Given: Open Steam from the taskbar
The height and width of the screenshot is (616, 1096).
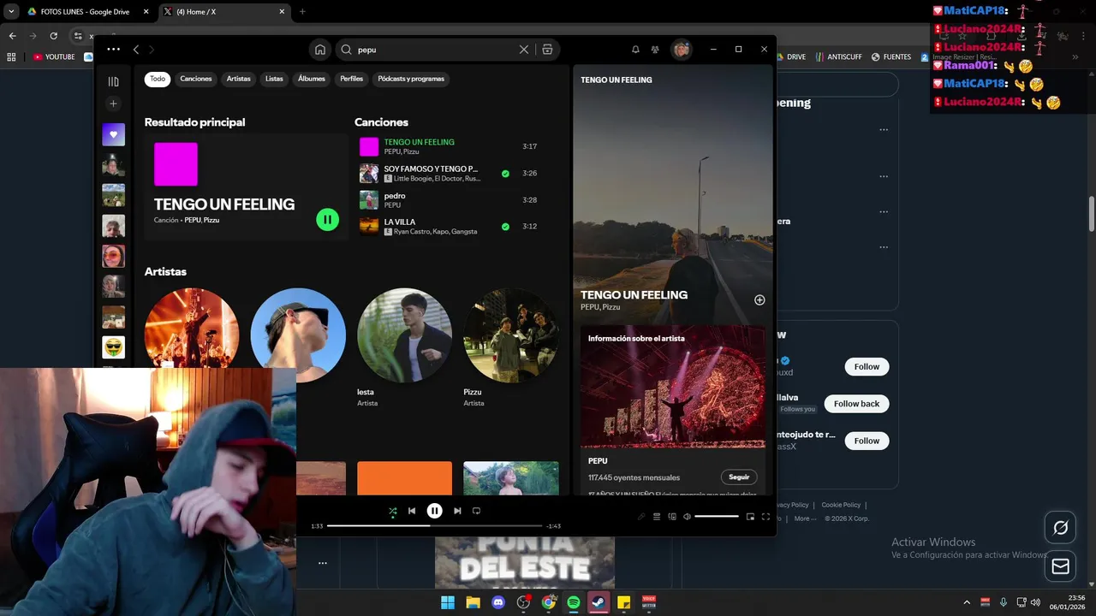Looking at the screenshot, I should 599,602.
